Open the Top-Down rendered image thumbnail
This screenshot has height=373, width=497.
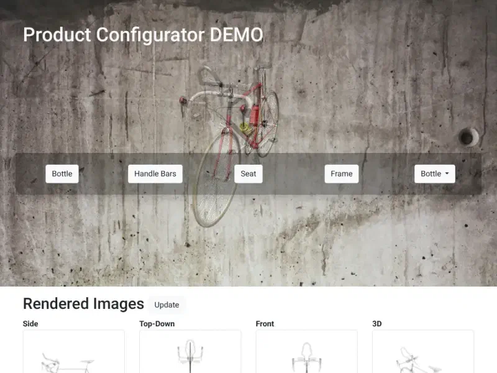[190, 351]
